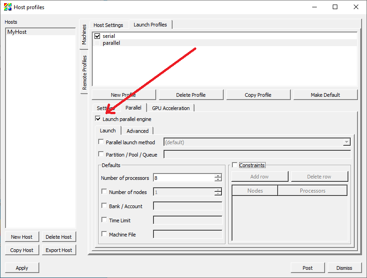Toggle the parallel profile checkbox
367x278 pixels.
click(97, 43)
